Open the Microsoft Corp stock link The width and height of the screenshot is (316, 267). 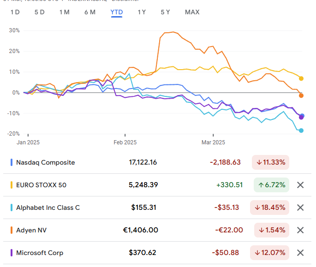tap(40, 253)
